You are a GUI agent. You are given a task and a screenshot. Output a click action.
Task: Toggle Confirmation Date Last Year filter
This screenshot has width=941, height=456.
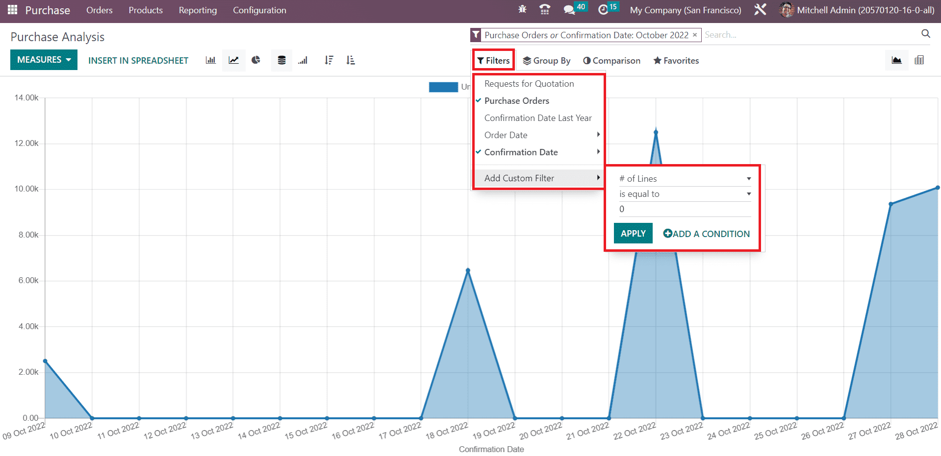[x=537, y=118]
